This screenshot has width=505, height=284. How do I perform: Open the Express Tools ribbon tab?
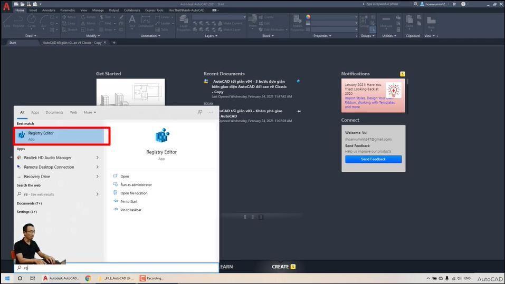coord(154,11)
